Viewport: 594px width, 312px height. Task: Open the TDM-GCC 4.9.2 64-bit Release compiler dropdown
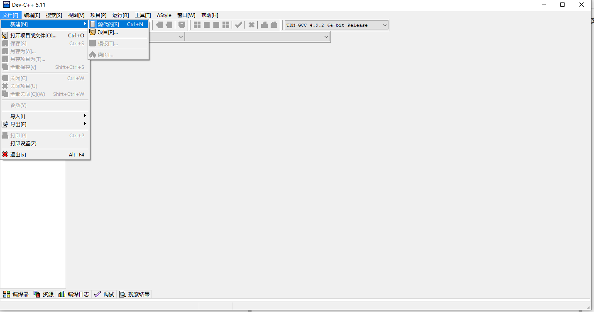pyautogui.click(x=336, y=25)
